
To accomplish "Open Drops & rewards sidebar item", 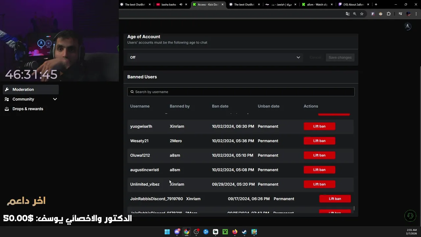I will click(31, 109).
